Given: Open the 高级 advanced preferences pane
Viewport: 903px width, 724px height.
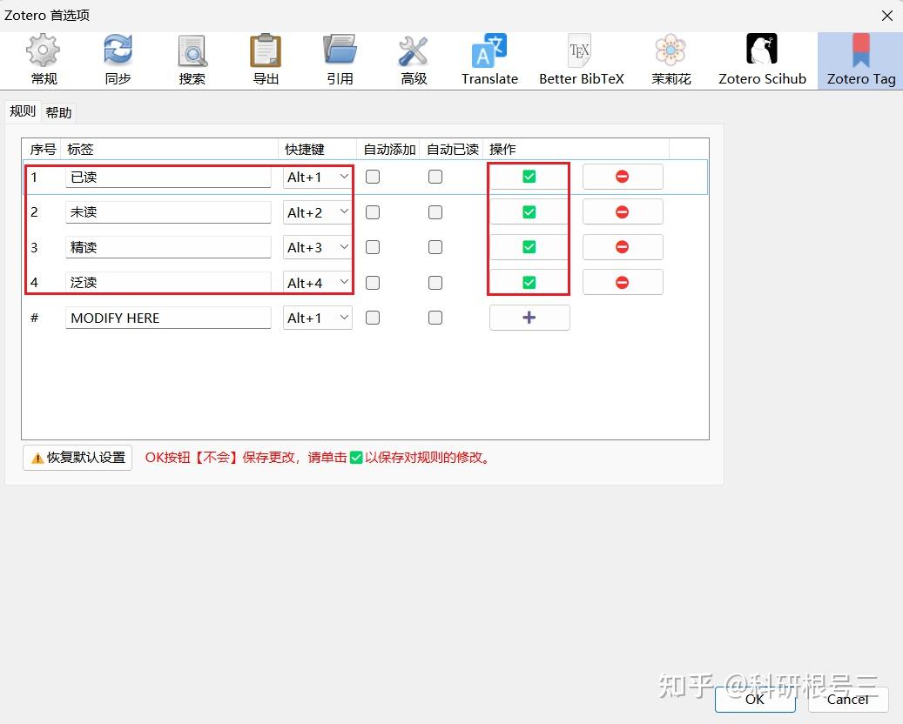Looking at the screenshot, I should (414, 60).
